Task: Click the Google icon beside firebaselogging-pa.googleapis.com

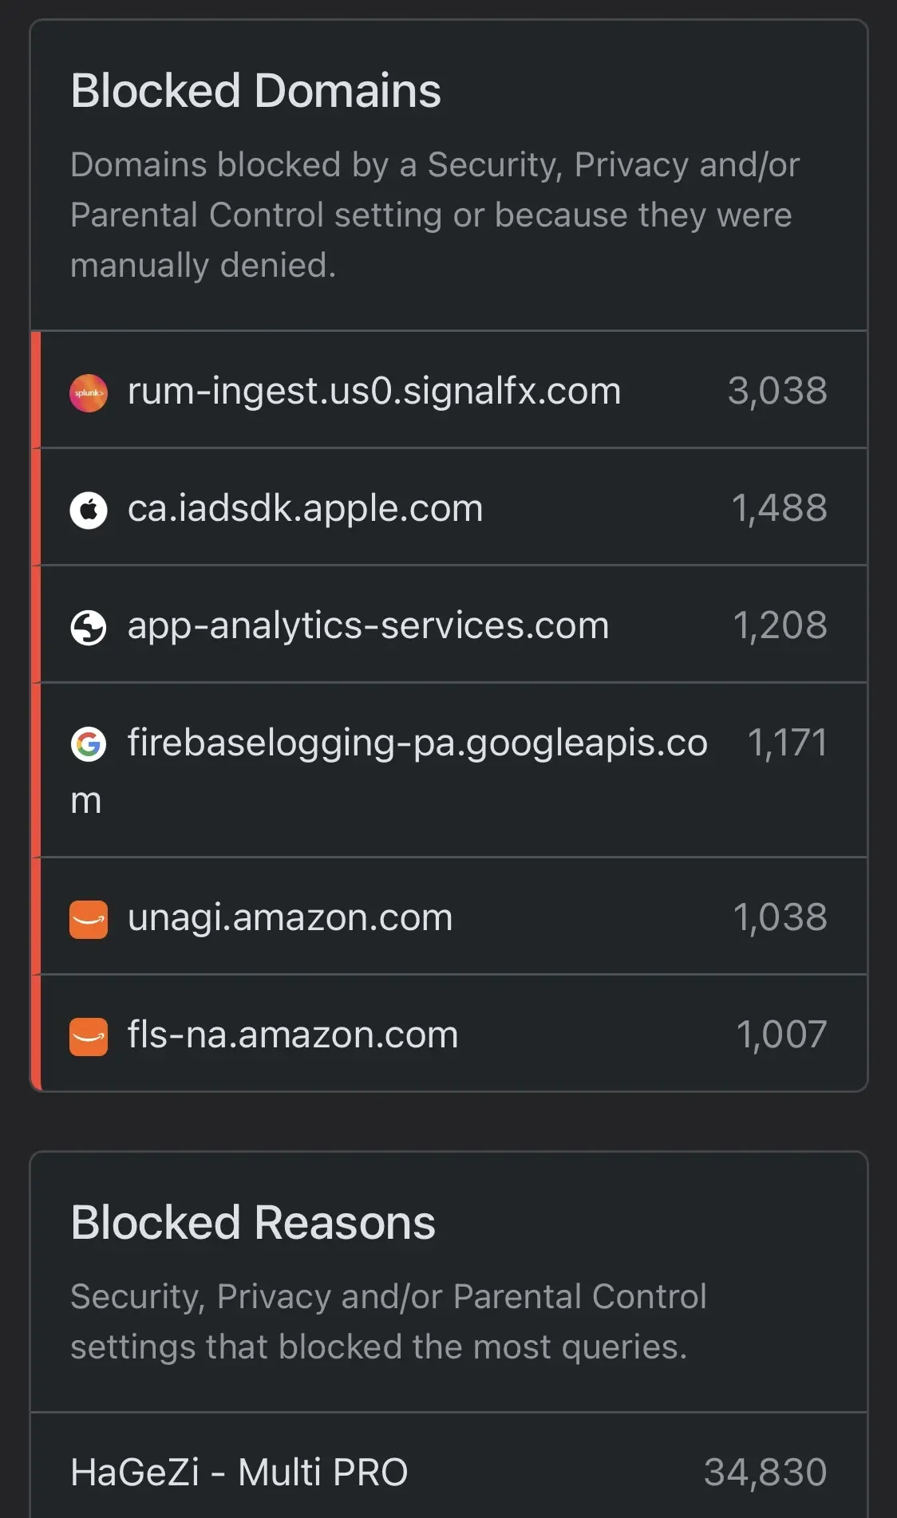Action: tap(89, 744)
